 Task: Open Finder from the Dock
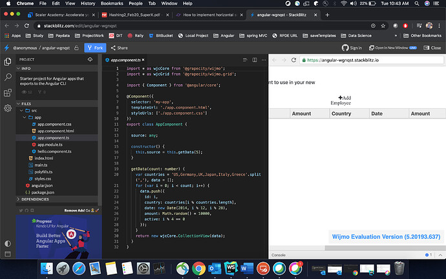point(47,268)
